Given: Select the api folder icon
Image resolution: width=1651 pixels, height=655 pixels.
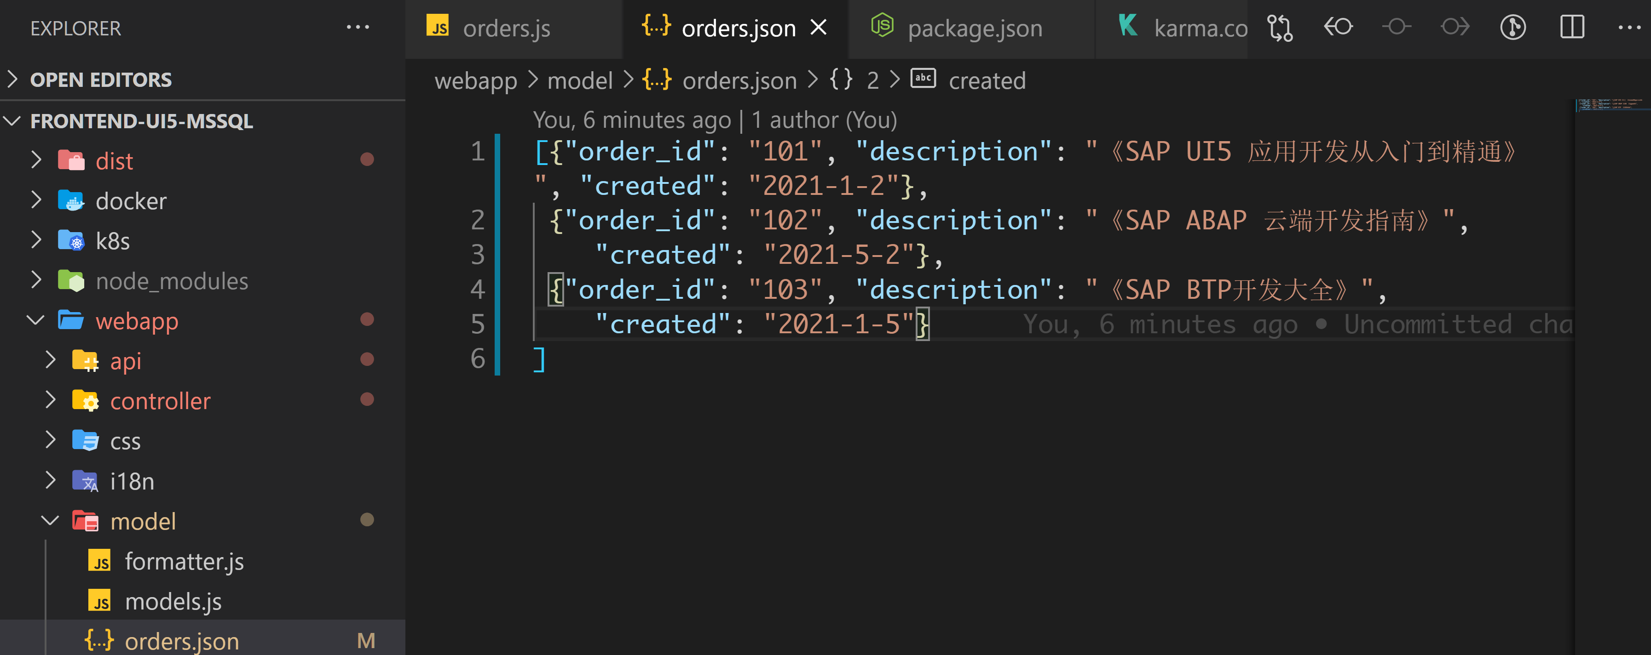Looking at the screenshot, I should click(85, 360).
